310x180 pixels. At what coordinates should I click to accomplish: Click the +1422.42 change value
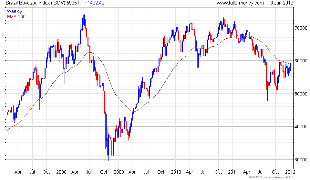pyautogui.click(x=94, y=3)
